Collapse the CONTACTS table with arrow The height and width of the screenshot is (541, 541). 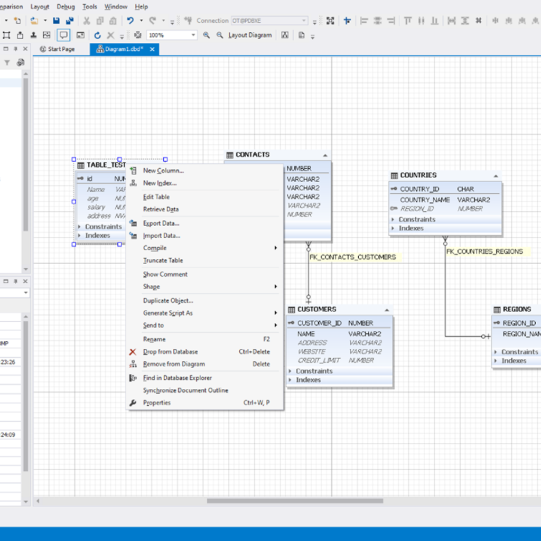point(325,155)
